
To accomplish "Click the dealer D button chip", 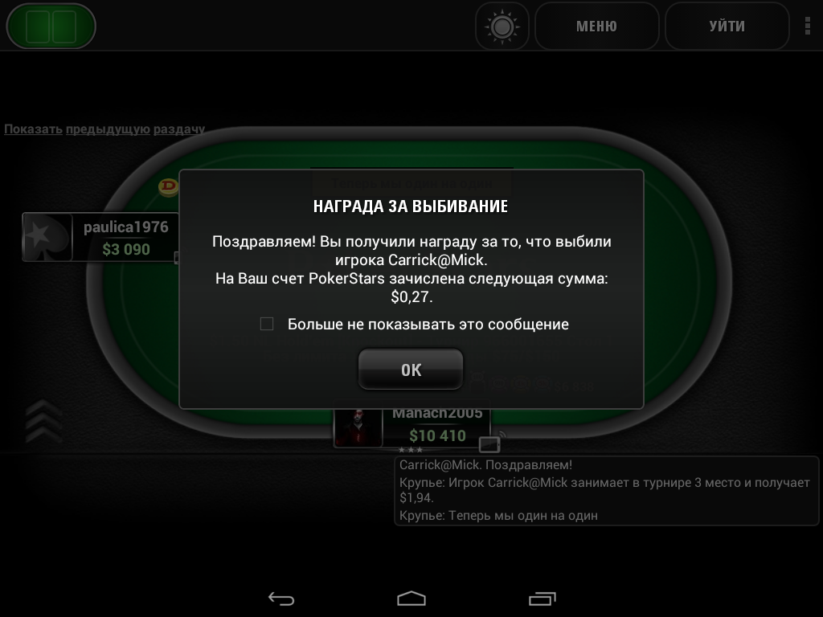I will click(169, 186).
